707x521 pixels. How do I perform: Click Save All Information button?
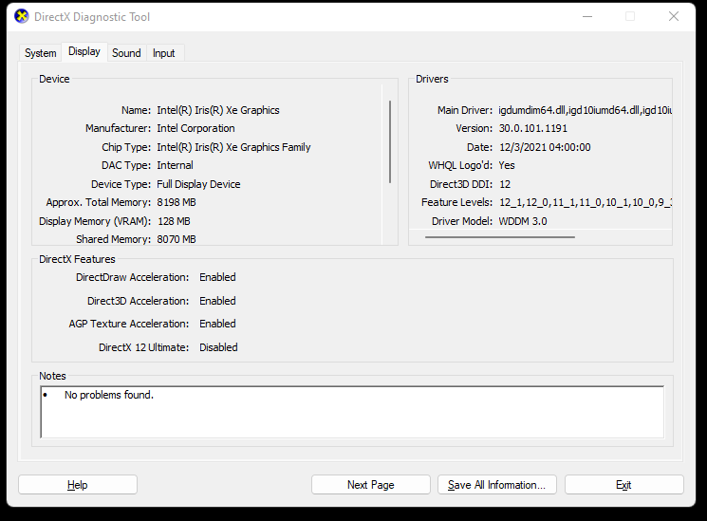coord(497,485)
